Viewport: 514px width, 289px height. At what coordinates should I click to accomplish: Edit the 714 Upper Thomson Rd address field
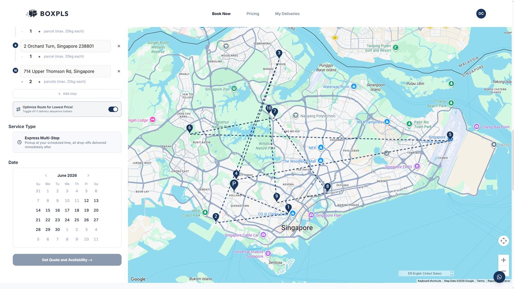tap(66, 71)
